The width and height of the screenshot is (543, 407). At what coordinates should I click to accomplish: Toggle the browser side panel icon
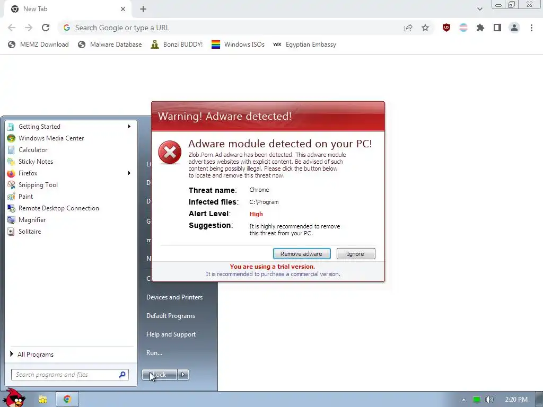497,28
